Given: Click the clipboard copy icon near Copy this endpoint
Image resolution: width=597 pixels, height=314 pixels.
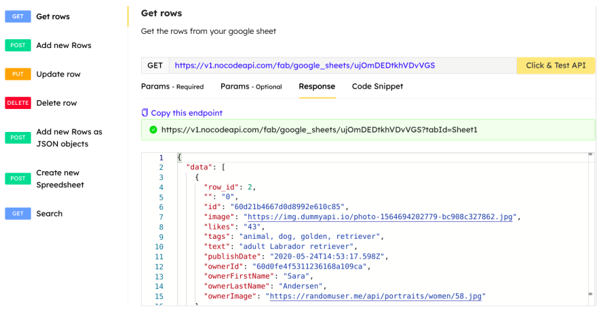Looking at the screenshot, I should point(145,112).
